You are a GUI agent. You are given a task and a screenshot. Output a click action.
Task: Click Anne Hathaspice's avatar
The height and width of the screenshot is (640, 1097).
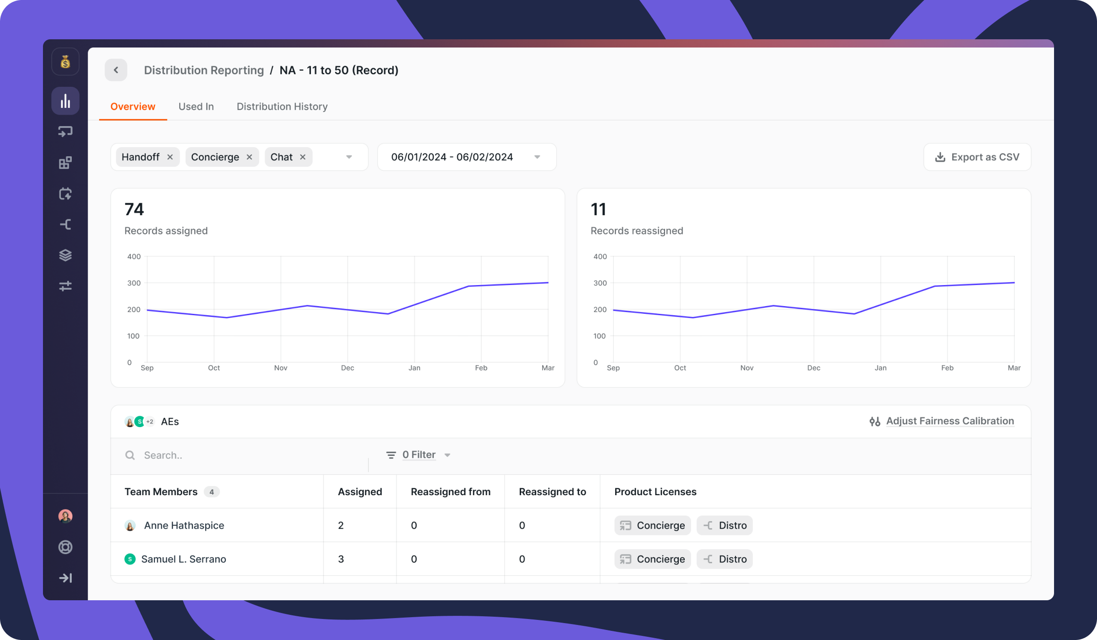[x=130, y=526]
